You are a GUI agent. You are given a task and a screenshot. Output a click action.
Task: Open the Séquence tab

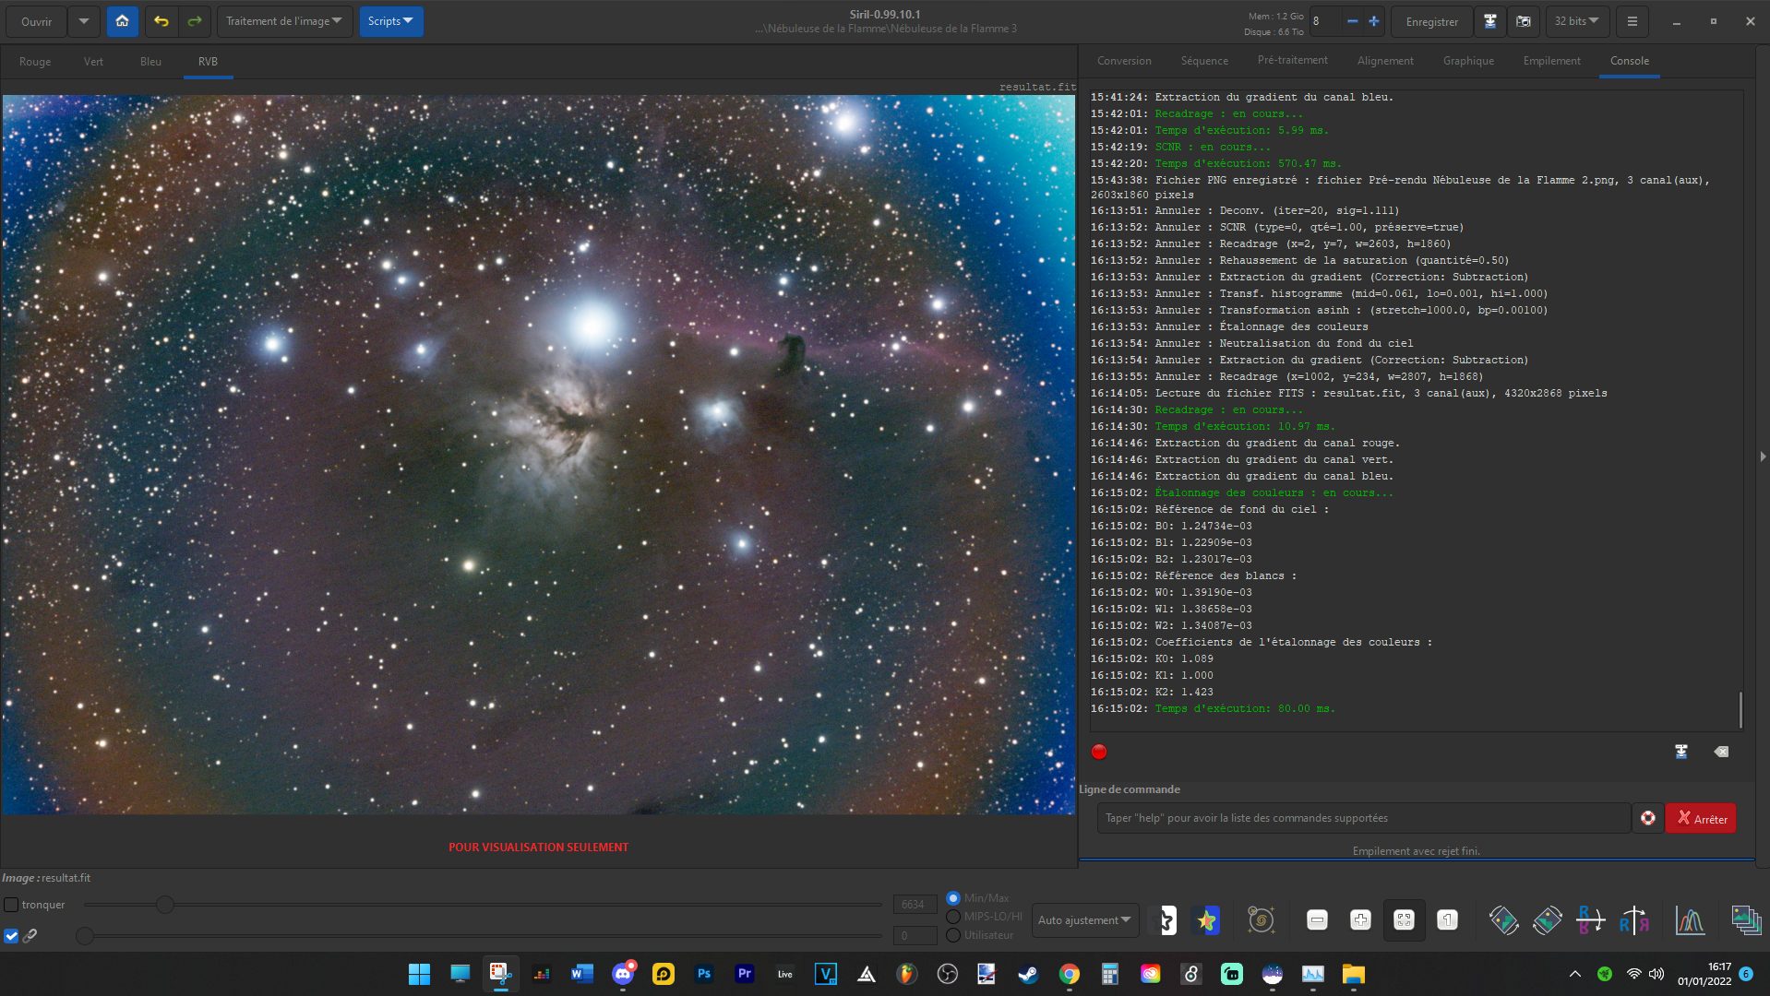coord(1204,61)
